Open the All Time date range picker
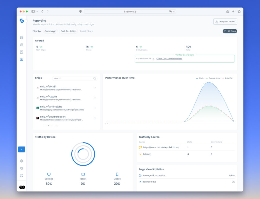The height and width of the screenshot is (199, 260). tap(230, 31)
